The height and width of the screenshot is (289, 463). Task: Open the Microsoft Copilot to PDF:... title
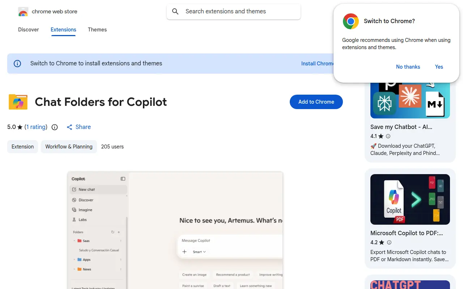tap(407, 233)
